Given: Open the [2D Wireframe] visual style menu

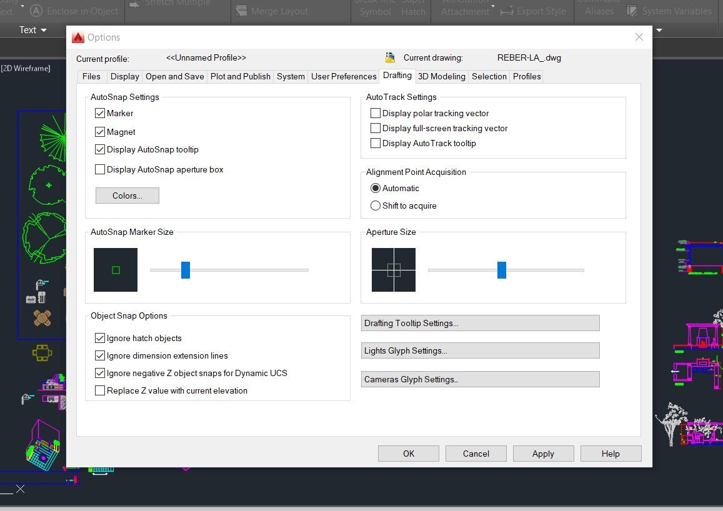Looking at the screenshot, I should [x=26, y=68].
